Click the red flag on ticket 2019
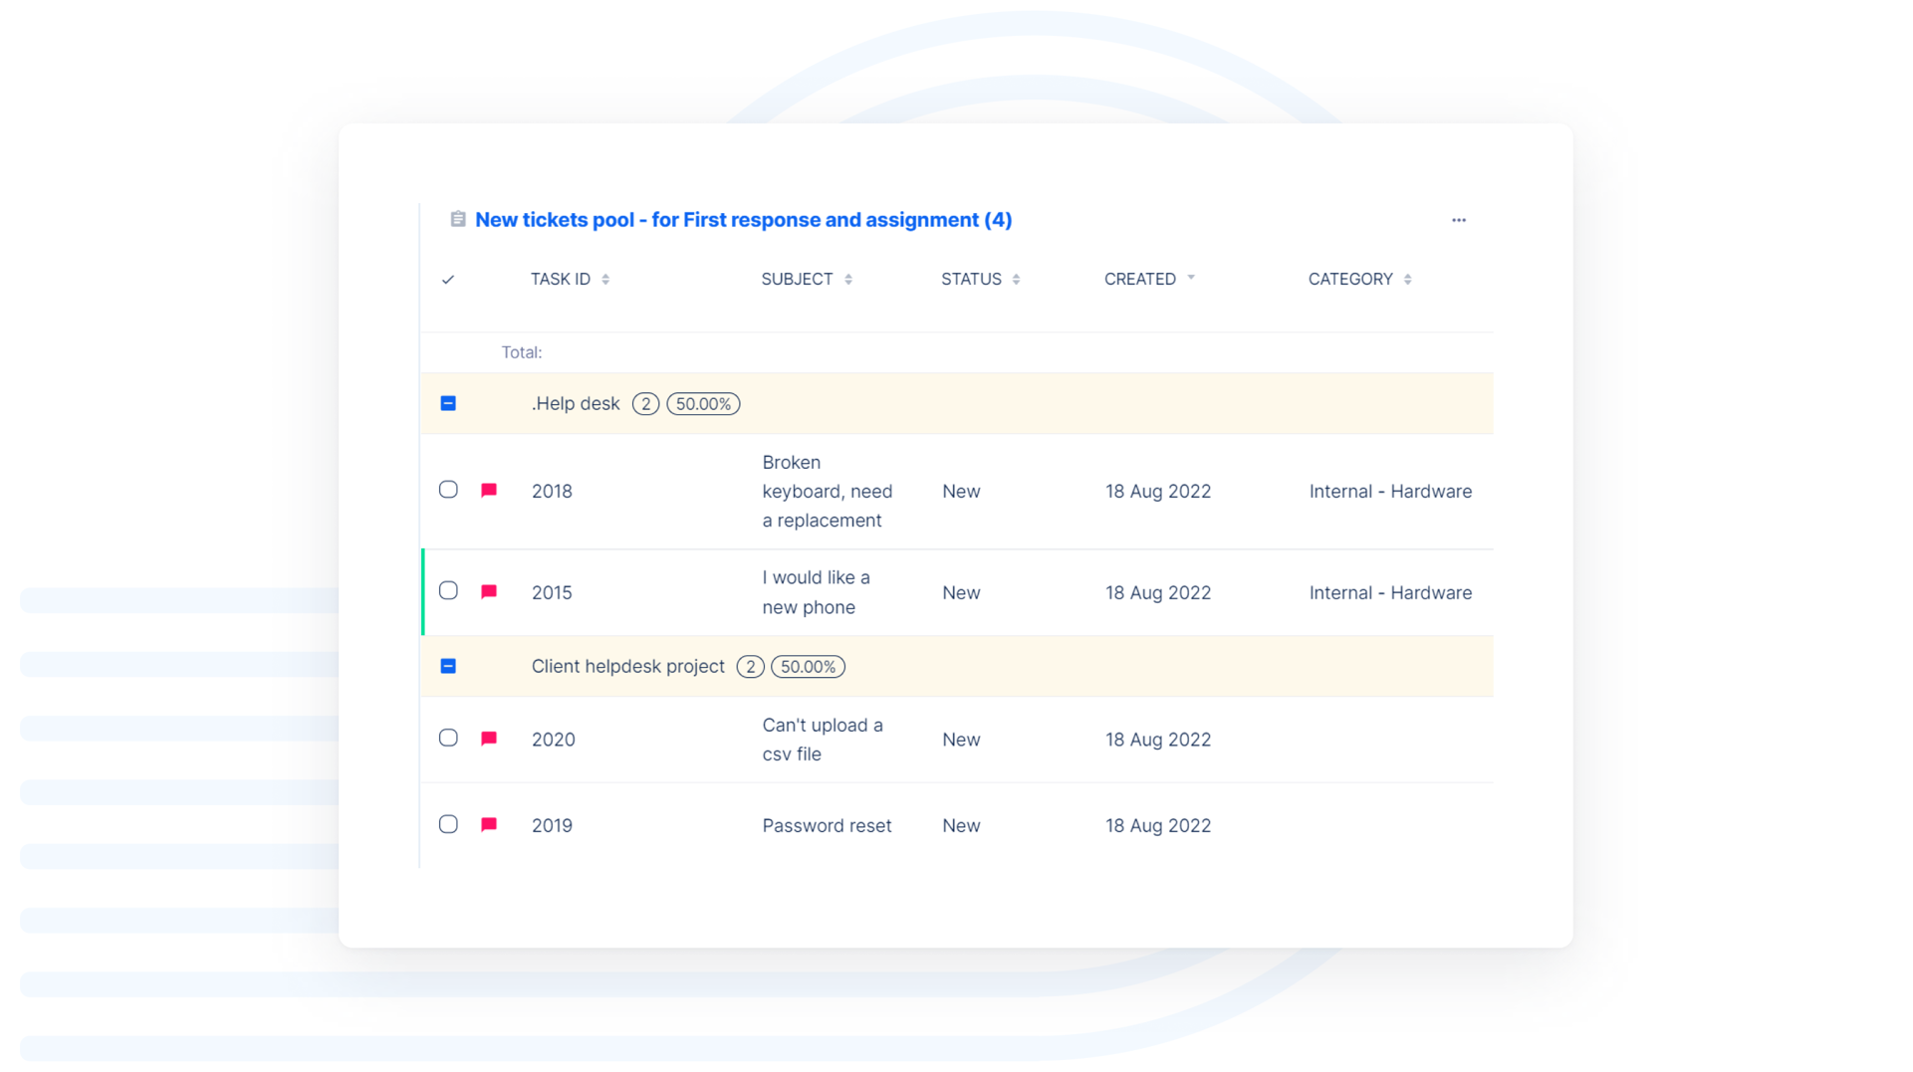Image resolution: width=1913 pixels, height=1072 pixels. [489, 824]
